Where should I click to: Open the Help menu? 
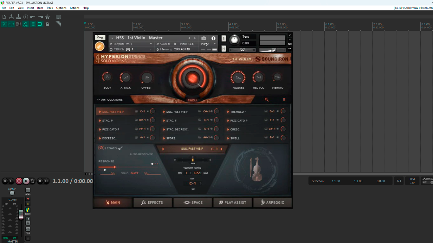86,8
